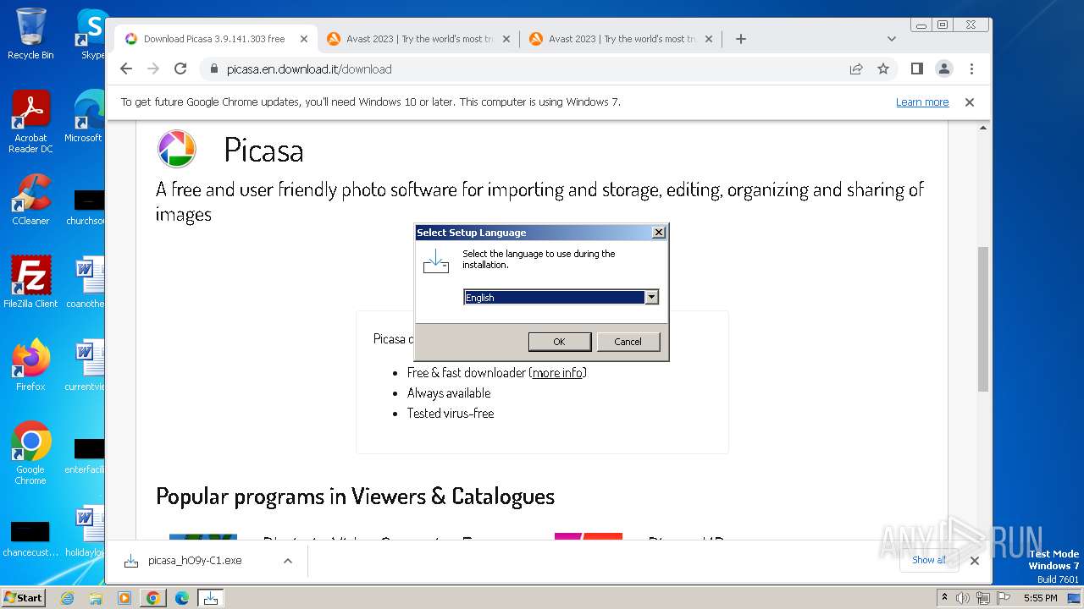Click the clock showing 5:55 PM
The width and height of the screenshot is (1084, 609).
tap(1040, 598)
